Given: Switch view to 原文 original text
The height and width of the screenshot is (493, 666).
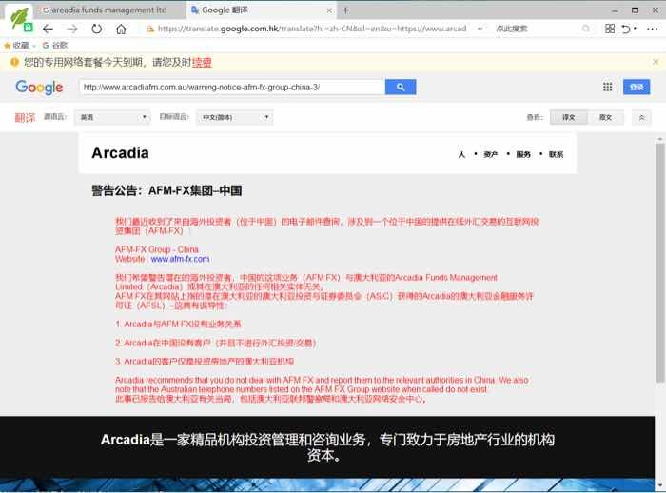Looking at the screenshot, I should tap(605, 117).
